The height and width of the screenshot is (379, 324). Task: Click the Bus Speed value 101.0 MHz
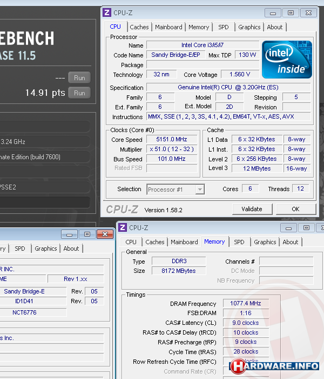point(172,159)
